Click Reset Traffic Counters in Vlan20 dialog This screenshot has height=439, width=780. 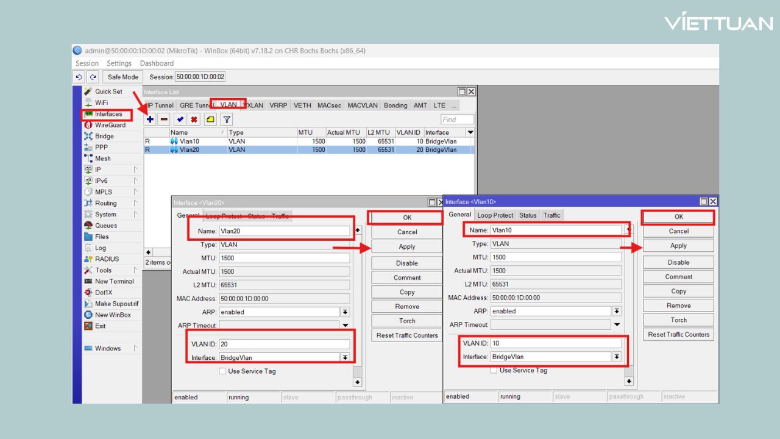406,335
